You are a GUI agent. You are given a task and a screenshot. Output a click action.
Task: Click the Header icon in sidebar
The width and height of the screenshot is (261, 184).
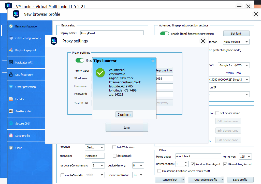click(11, 99)
